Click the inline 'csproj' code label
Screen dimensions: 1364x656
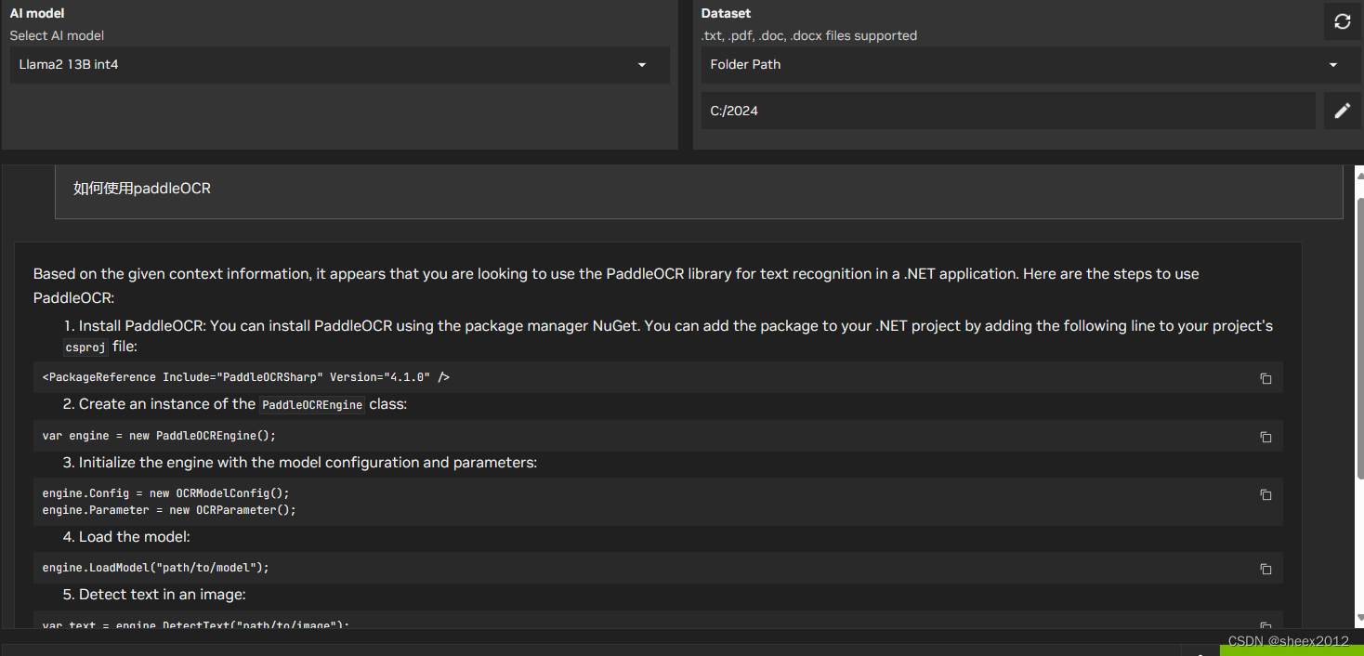click(x=85, y=347)
